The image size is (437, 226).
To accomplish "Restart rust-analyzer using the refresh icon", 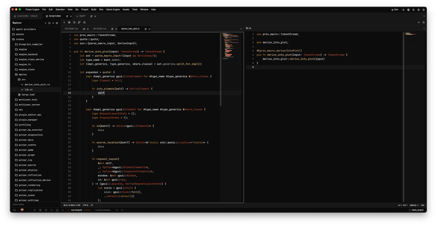I will (122, 210).
